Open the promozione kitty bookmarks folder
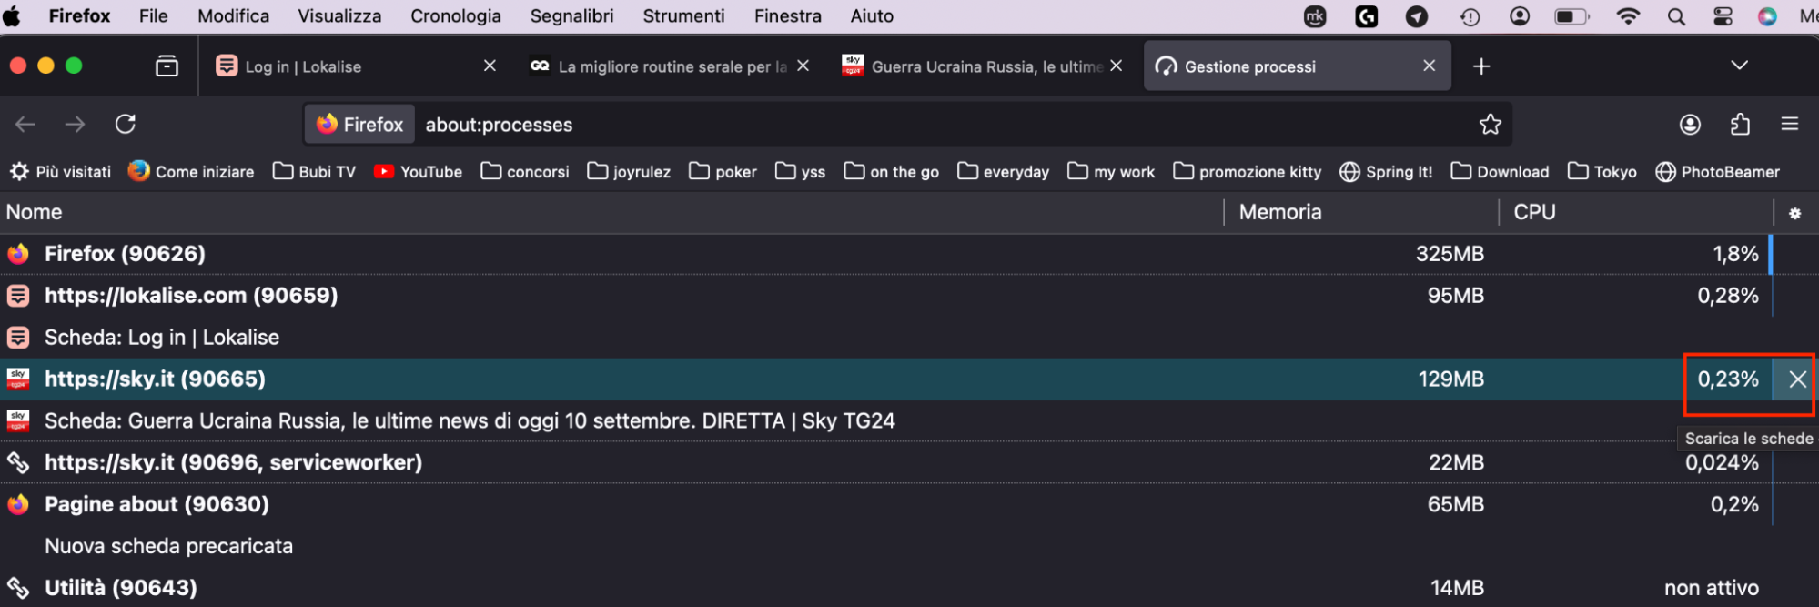This screenshot has width=1819, height=607. point(1247,171)
